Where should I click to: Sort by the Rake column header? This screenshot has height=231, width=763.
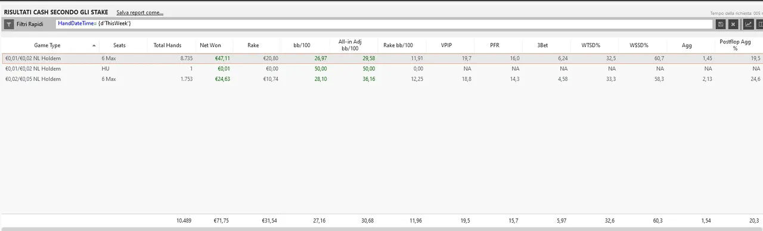point(253,45)
